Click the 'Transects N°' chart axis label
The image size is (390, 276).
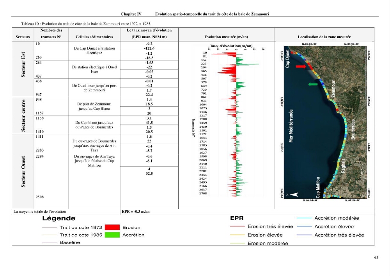[193, 128]
